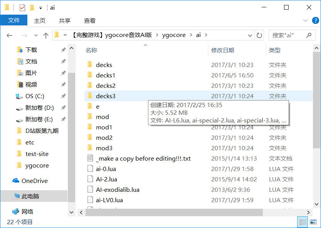Open 新加卷 (D:) drive in sidebar
Screen dimensions: 321x228
point(39,108)
